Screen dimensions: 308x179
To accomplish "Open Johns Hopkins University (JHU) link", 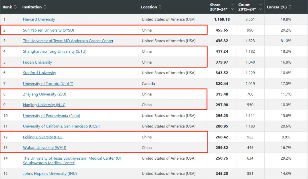I will (x=50, y=174).
